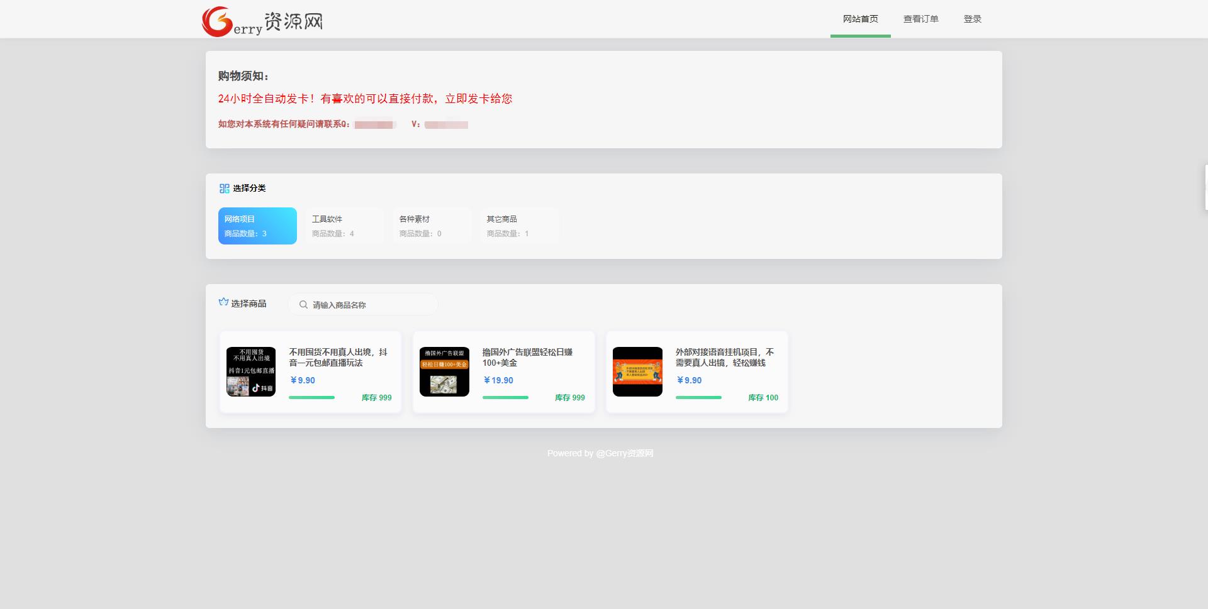This screenshot has width=1208, height=609.
Task: Select the 网络项目 category
Action: [x=257, y=226]
